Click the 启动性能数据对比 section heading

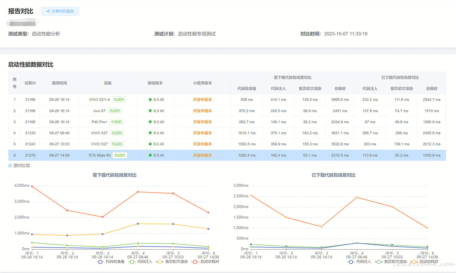31,64
